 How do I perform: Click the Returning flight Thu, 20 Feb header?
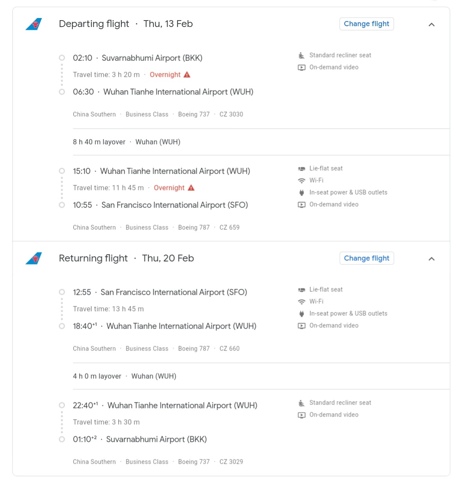tap(126, 258)
